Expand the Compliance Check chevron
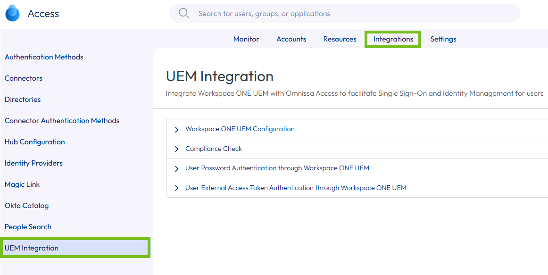 176,149
